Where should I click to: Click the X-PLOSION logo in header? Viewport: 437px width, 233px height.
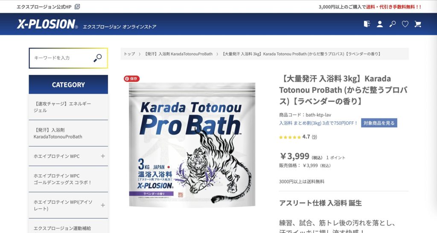(x=47, y=24)
